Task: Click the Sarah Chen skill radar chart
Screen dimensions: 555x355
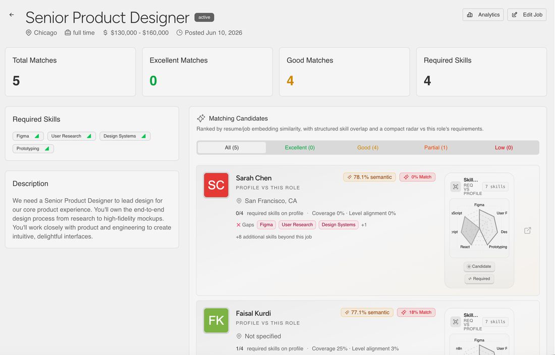Action: point(479,228)
